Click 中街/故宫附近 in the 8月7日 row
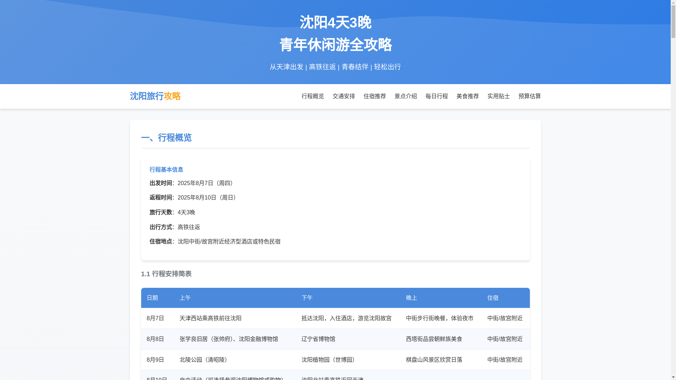 pos(505,318)
